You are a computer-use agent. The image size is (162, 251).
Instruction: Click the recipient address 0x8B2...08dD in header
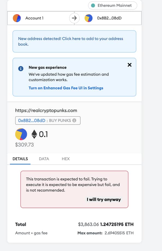pyautogui.click(x=109, y=18)
